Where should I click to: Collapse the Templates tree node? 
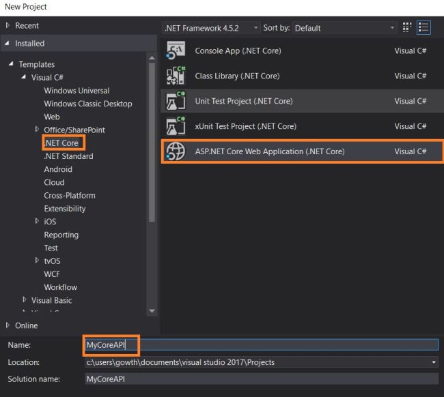pos(11,64)
